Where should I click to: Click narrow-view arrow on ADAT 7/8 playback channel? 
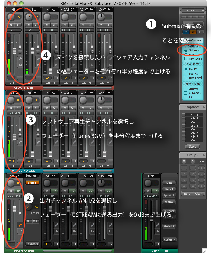(x=111, y=161)
